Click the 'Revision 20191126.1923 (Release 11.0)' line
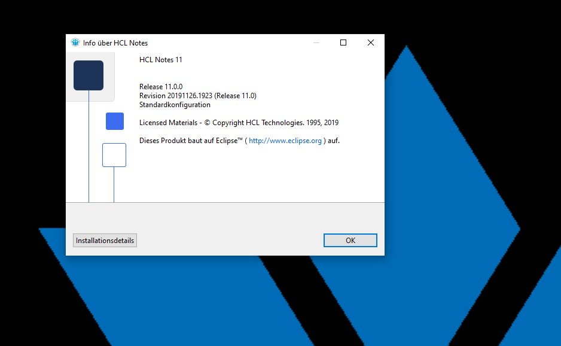Viewport: 561px width, 346px height. pyautogui.click(x=198, y=96)
